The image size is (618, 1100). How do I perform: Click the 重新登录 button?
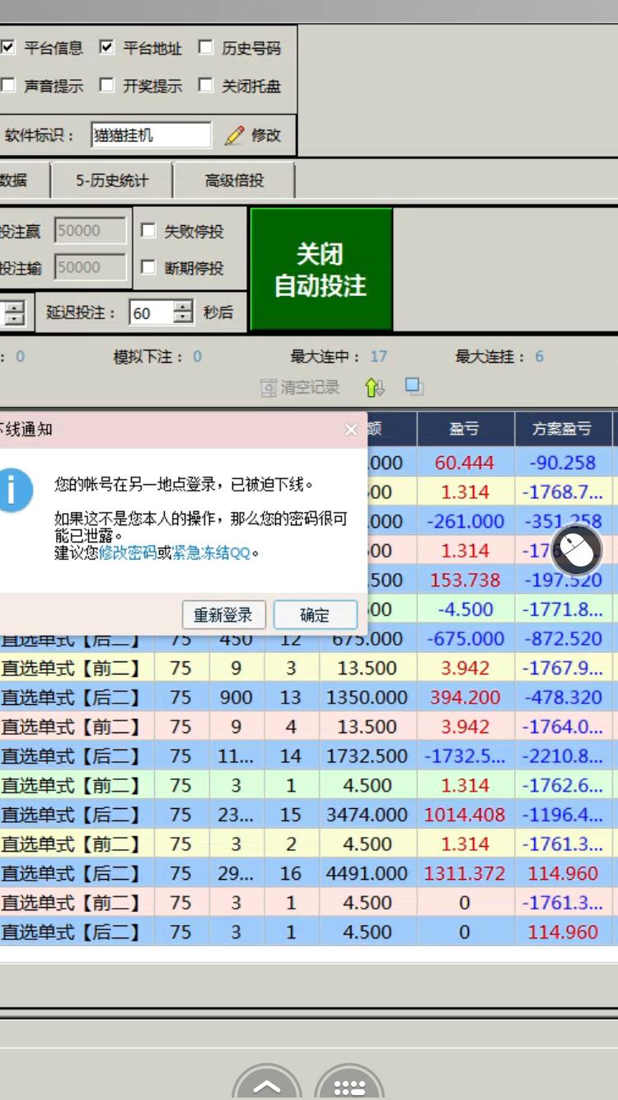[223, 615]
